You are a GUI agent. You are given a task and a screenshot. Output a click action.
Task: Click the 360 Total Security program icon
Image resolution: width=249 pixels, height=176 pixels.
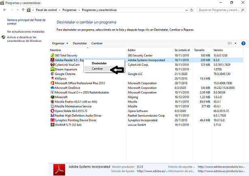pyautogui.click(x=52, y=55)
